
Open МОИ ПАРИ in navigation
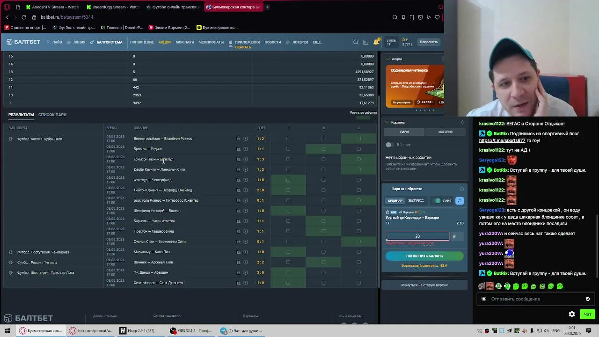click(x=185, y=42)
